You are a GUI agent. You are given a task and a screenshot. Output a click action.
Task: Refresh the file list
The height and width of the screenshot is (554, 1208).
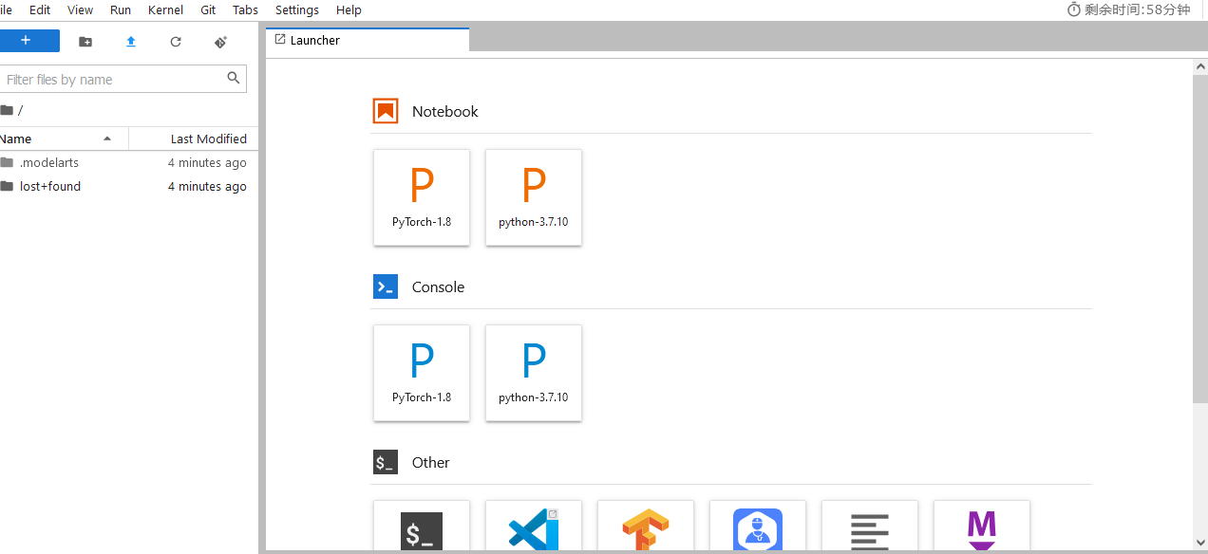(176, 42)
